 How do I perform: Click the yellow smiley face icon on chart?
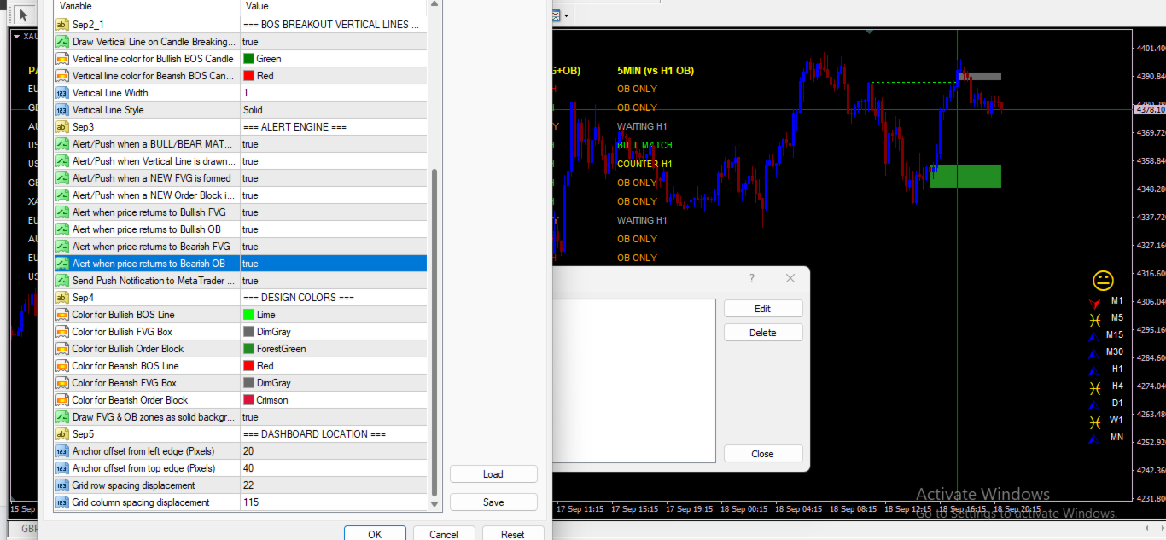[1103, 280]
